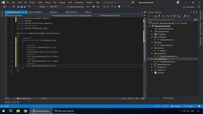Click the user account avatar in the title bar

(x=178, y=2)
